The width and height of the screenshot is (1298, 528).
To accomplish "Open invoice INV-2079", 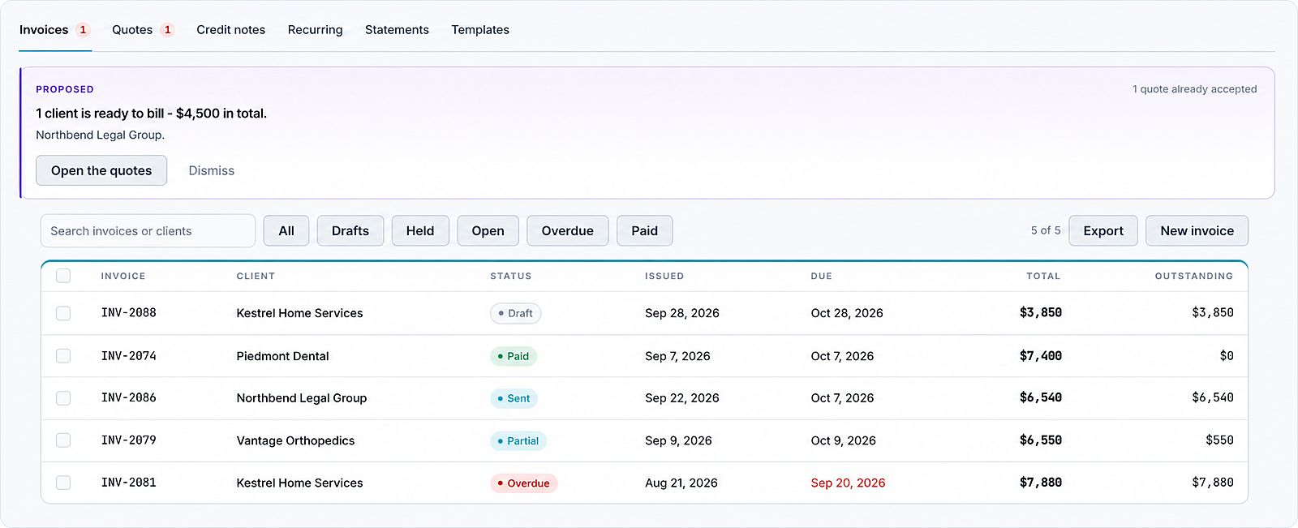I will click(129, 440).
